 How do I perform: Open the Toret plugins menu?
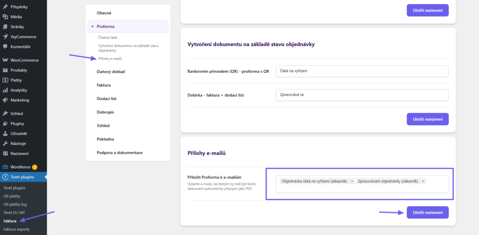point(23,177)
